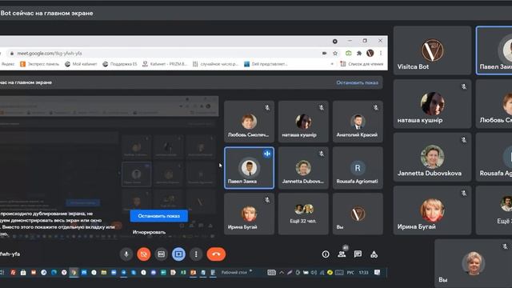Open the Поддержка ES bookmark
This screenshot has height=288, width=512.
(x=120, y=64)
